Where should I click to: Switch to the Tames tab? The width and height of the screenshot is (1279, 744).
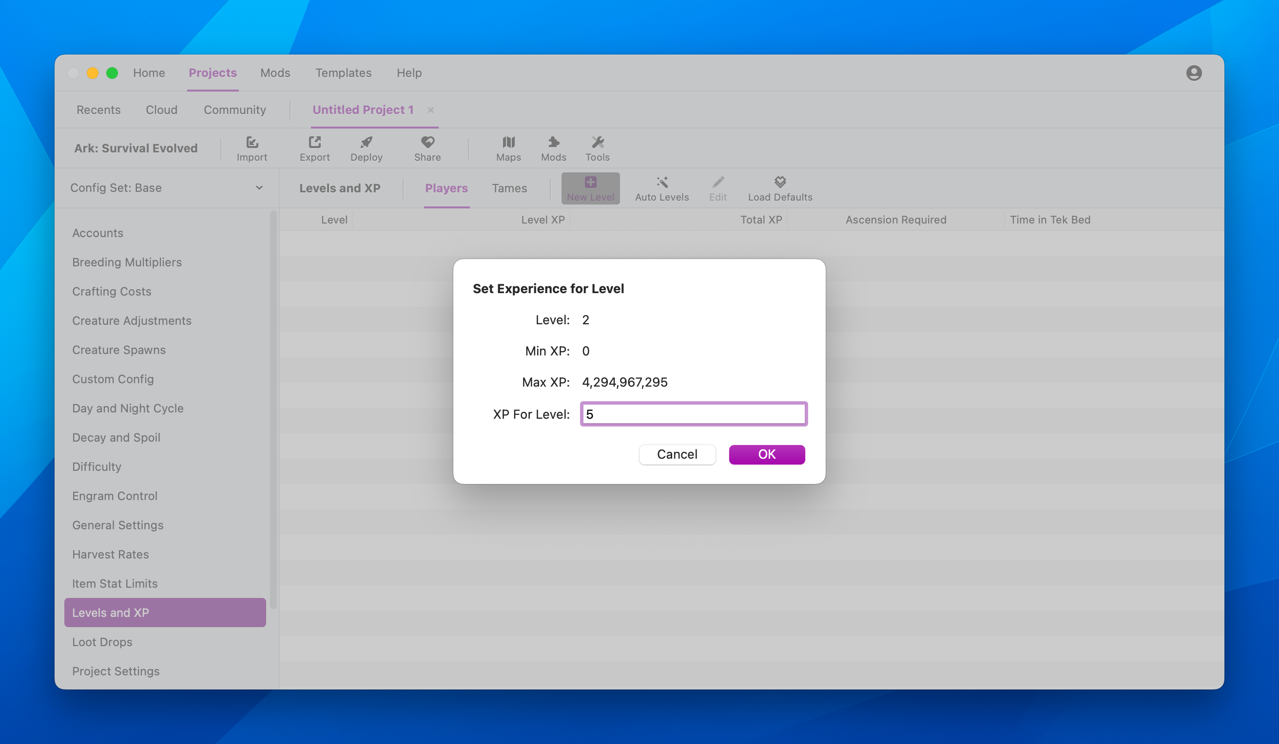click(509, 188)
